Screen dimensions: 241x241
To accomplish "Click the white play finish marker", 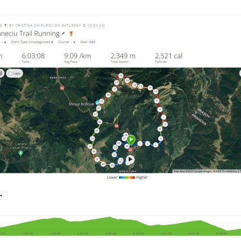I will 130,160.
